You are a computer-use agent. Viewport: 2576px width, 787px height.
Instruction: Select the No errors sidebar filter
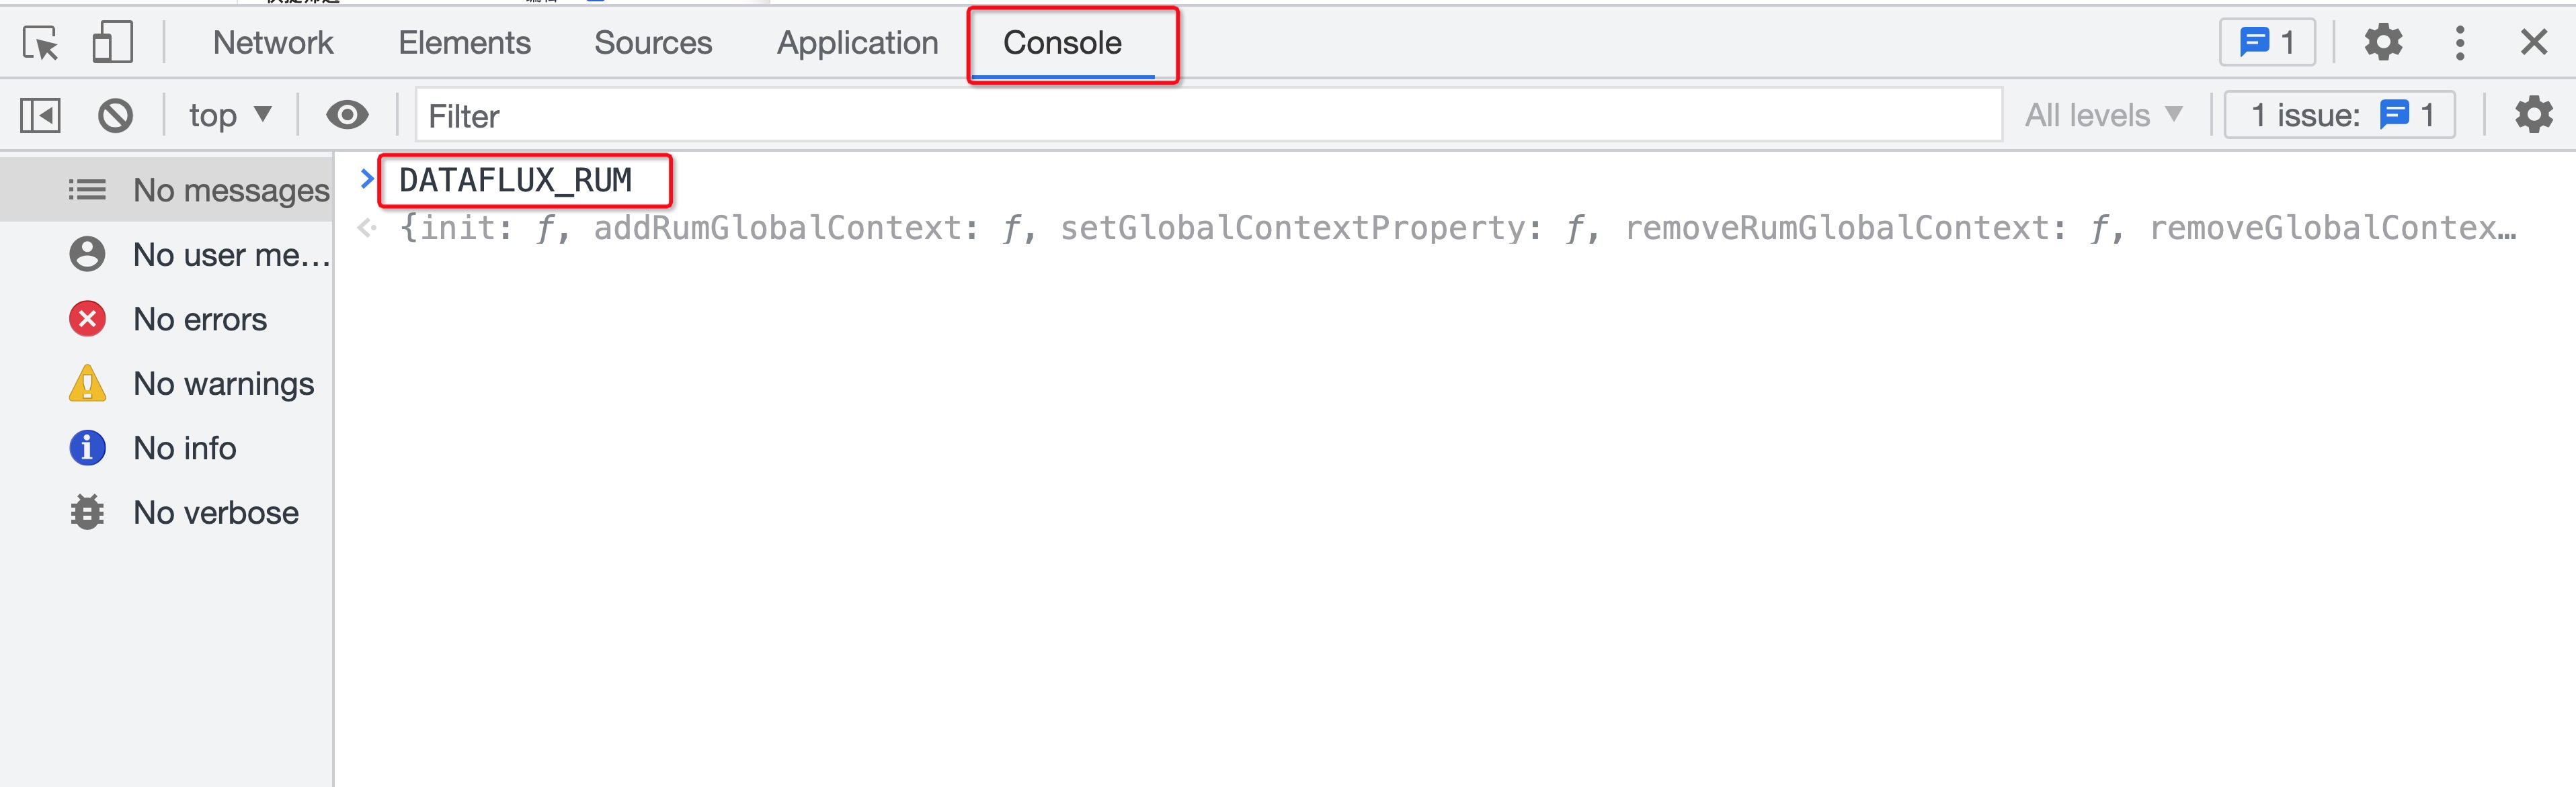[x=167, y=320]
